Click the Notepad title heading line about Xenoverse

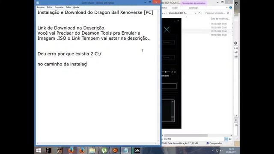pyautogui.click(x=95, y=12)
